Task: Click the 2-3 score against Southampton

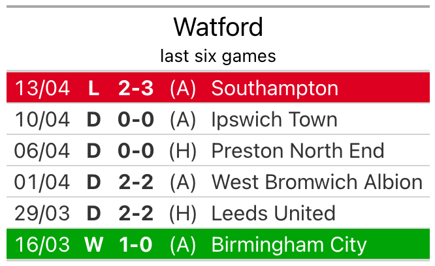Action: click(136, 89)
